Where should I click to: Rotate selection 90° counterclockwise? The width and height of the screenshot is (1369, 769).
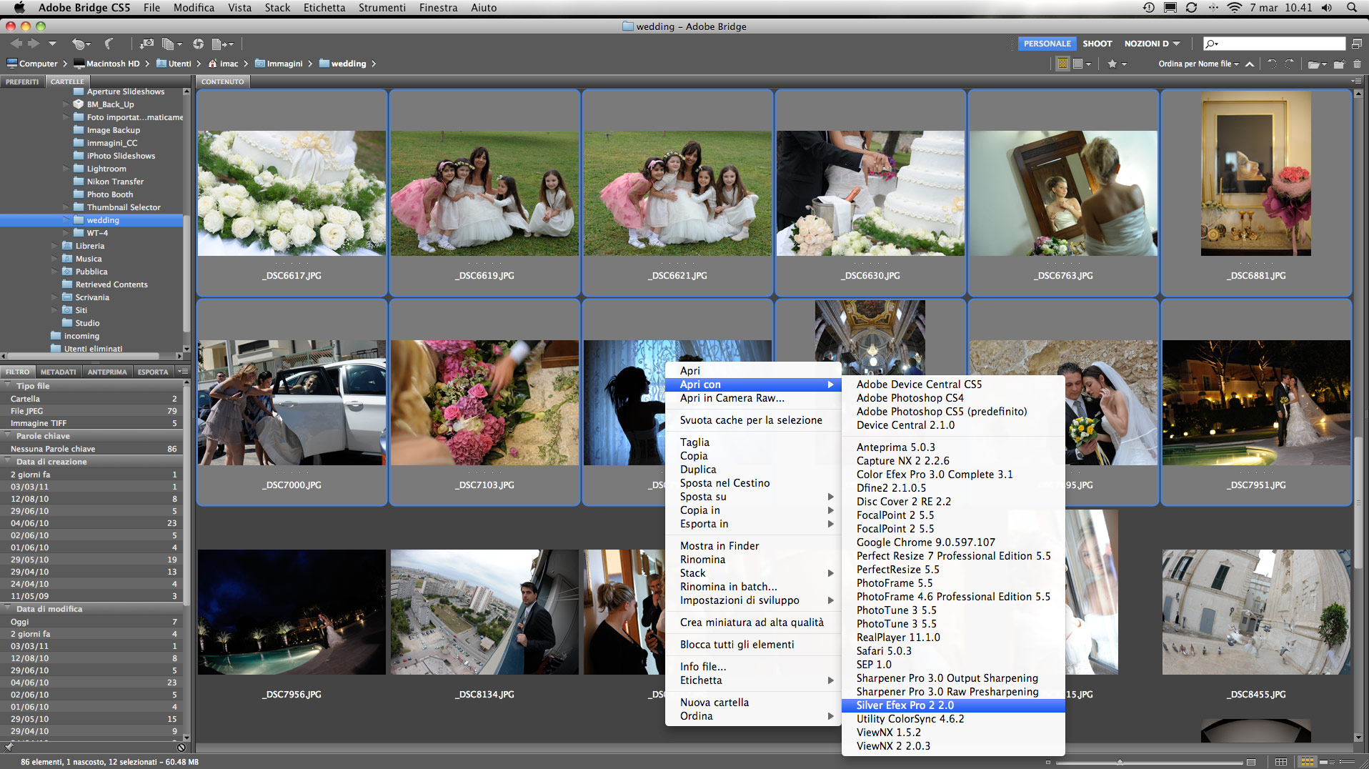(1272, 64)
